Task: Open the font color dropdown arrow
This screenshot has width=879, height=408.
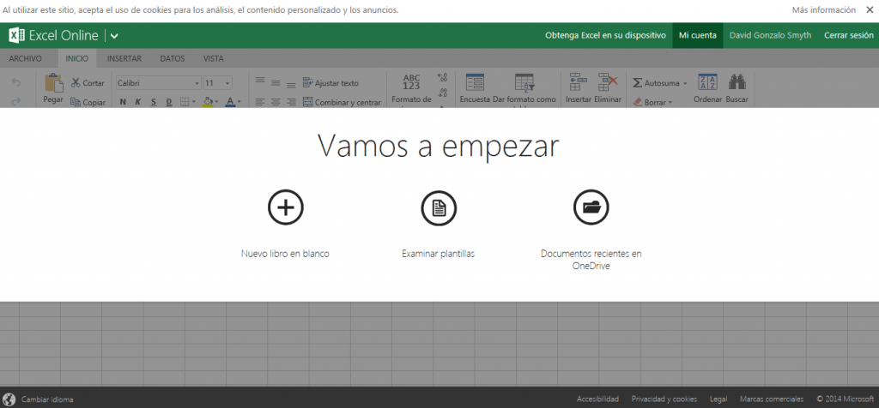Action: point(239,102)
